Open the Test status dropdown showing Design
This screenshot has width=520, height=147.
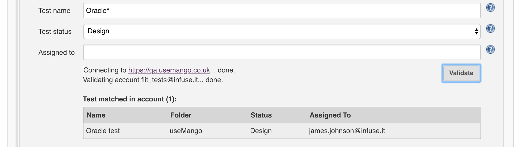(x=282, y=31)
